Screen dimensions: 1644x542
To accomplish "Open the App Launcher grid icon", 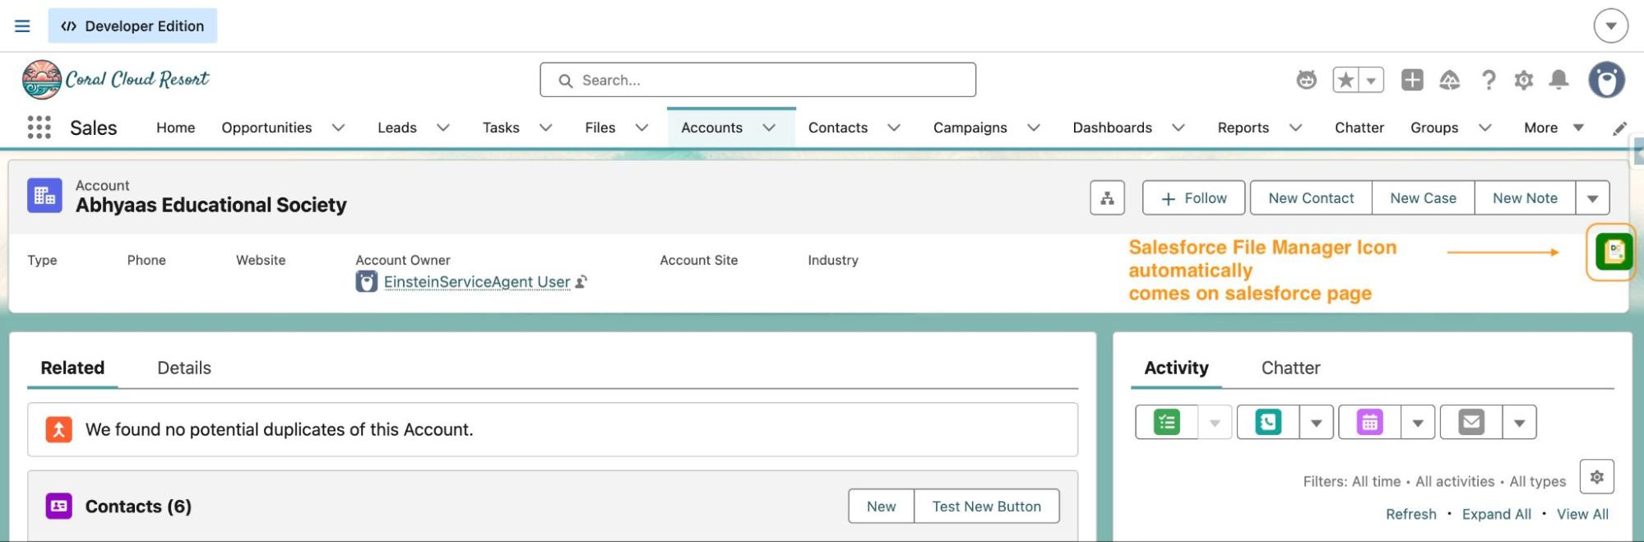I will click(39, 127).
